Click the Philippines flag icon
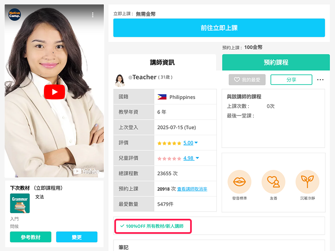This screenshot has width=335, height=251. (162, 97)
